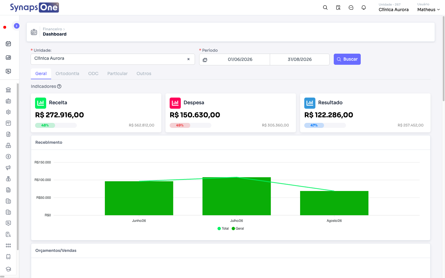445x278 pixels.
Task: Toggle the Geral series in the chart legend
Action: point(238,229)
